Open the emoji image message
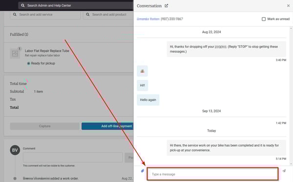This screenshot has width=293, height=182. coord(142,71)
